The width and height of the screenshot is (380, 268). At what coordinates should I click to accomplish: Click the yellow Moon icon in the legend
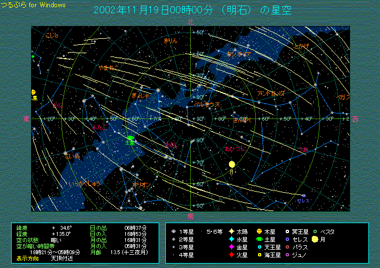click(x=315, y=239)
